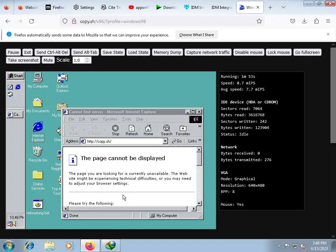
Task: Toggle the Disable mouse button
Action: click(x=249, y=52)
